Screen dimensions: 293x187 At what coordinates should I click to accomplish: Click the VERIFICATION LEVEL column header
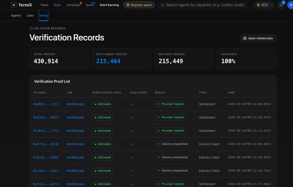[x=107, y=93]
